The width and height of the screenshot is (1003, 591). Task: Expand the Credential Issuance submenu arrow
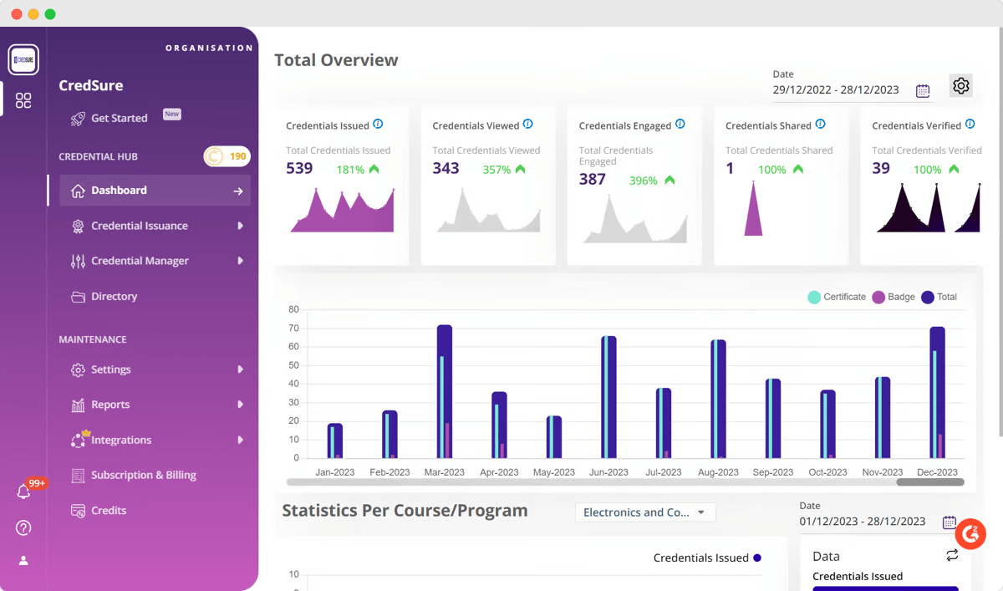240,226
